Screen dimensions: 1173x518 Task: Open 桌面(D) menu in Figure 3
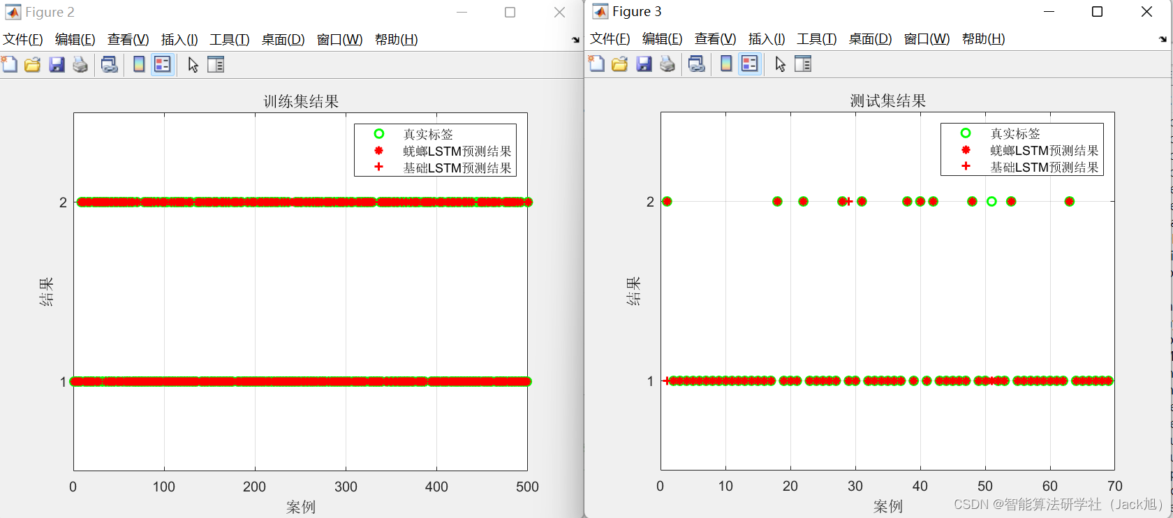pyautogui.click(x=871, y=39)
